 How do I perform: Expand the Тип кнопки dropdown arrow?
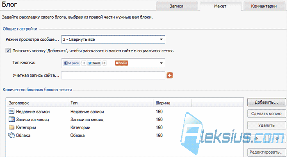coord(161,63)
